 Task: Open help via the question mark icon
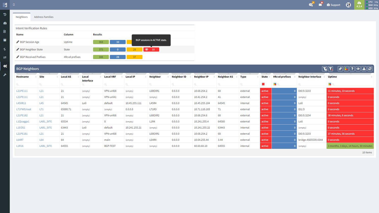point(352,69)
